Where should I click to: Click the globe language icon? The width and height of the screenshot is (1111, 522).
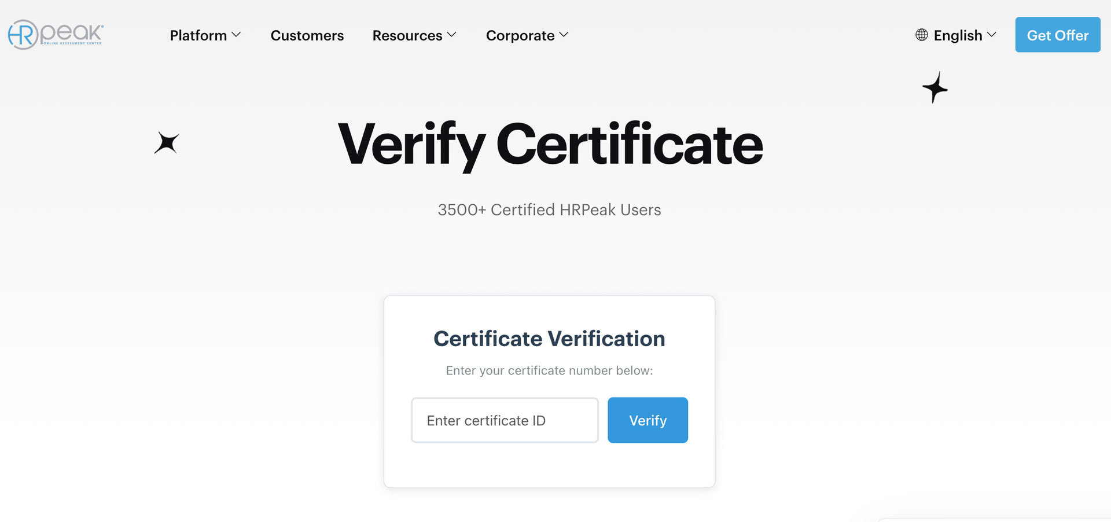(x=921, y=35)
